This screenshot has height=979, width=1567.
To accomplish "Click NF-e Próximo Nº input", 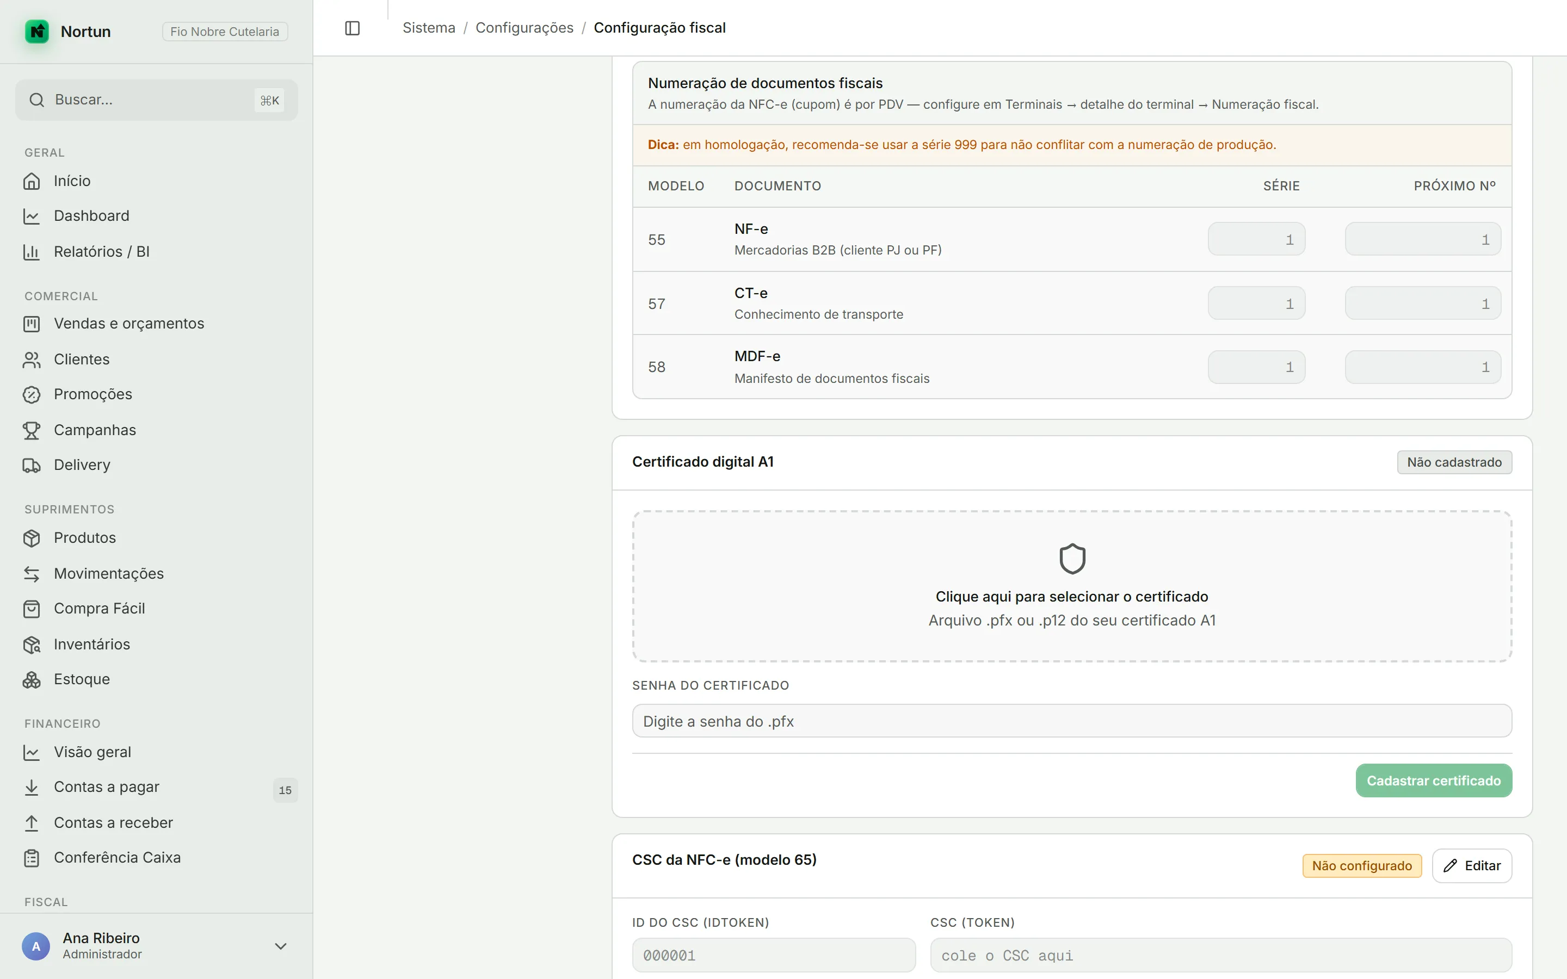I will [1423, 239].
